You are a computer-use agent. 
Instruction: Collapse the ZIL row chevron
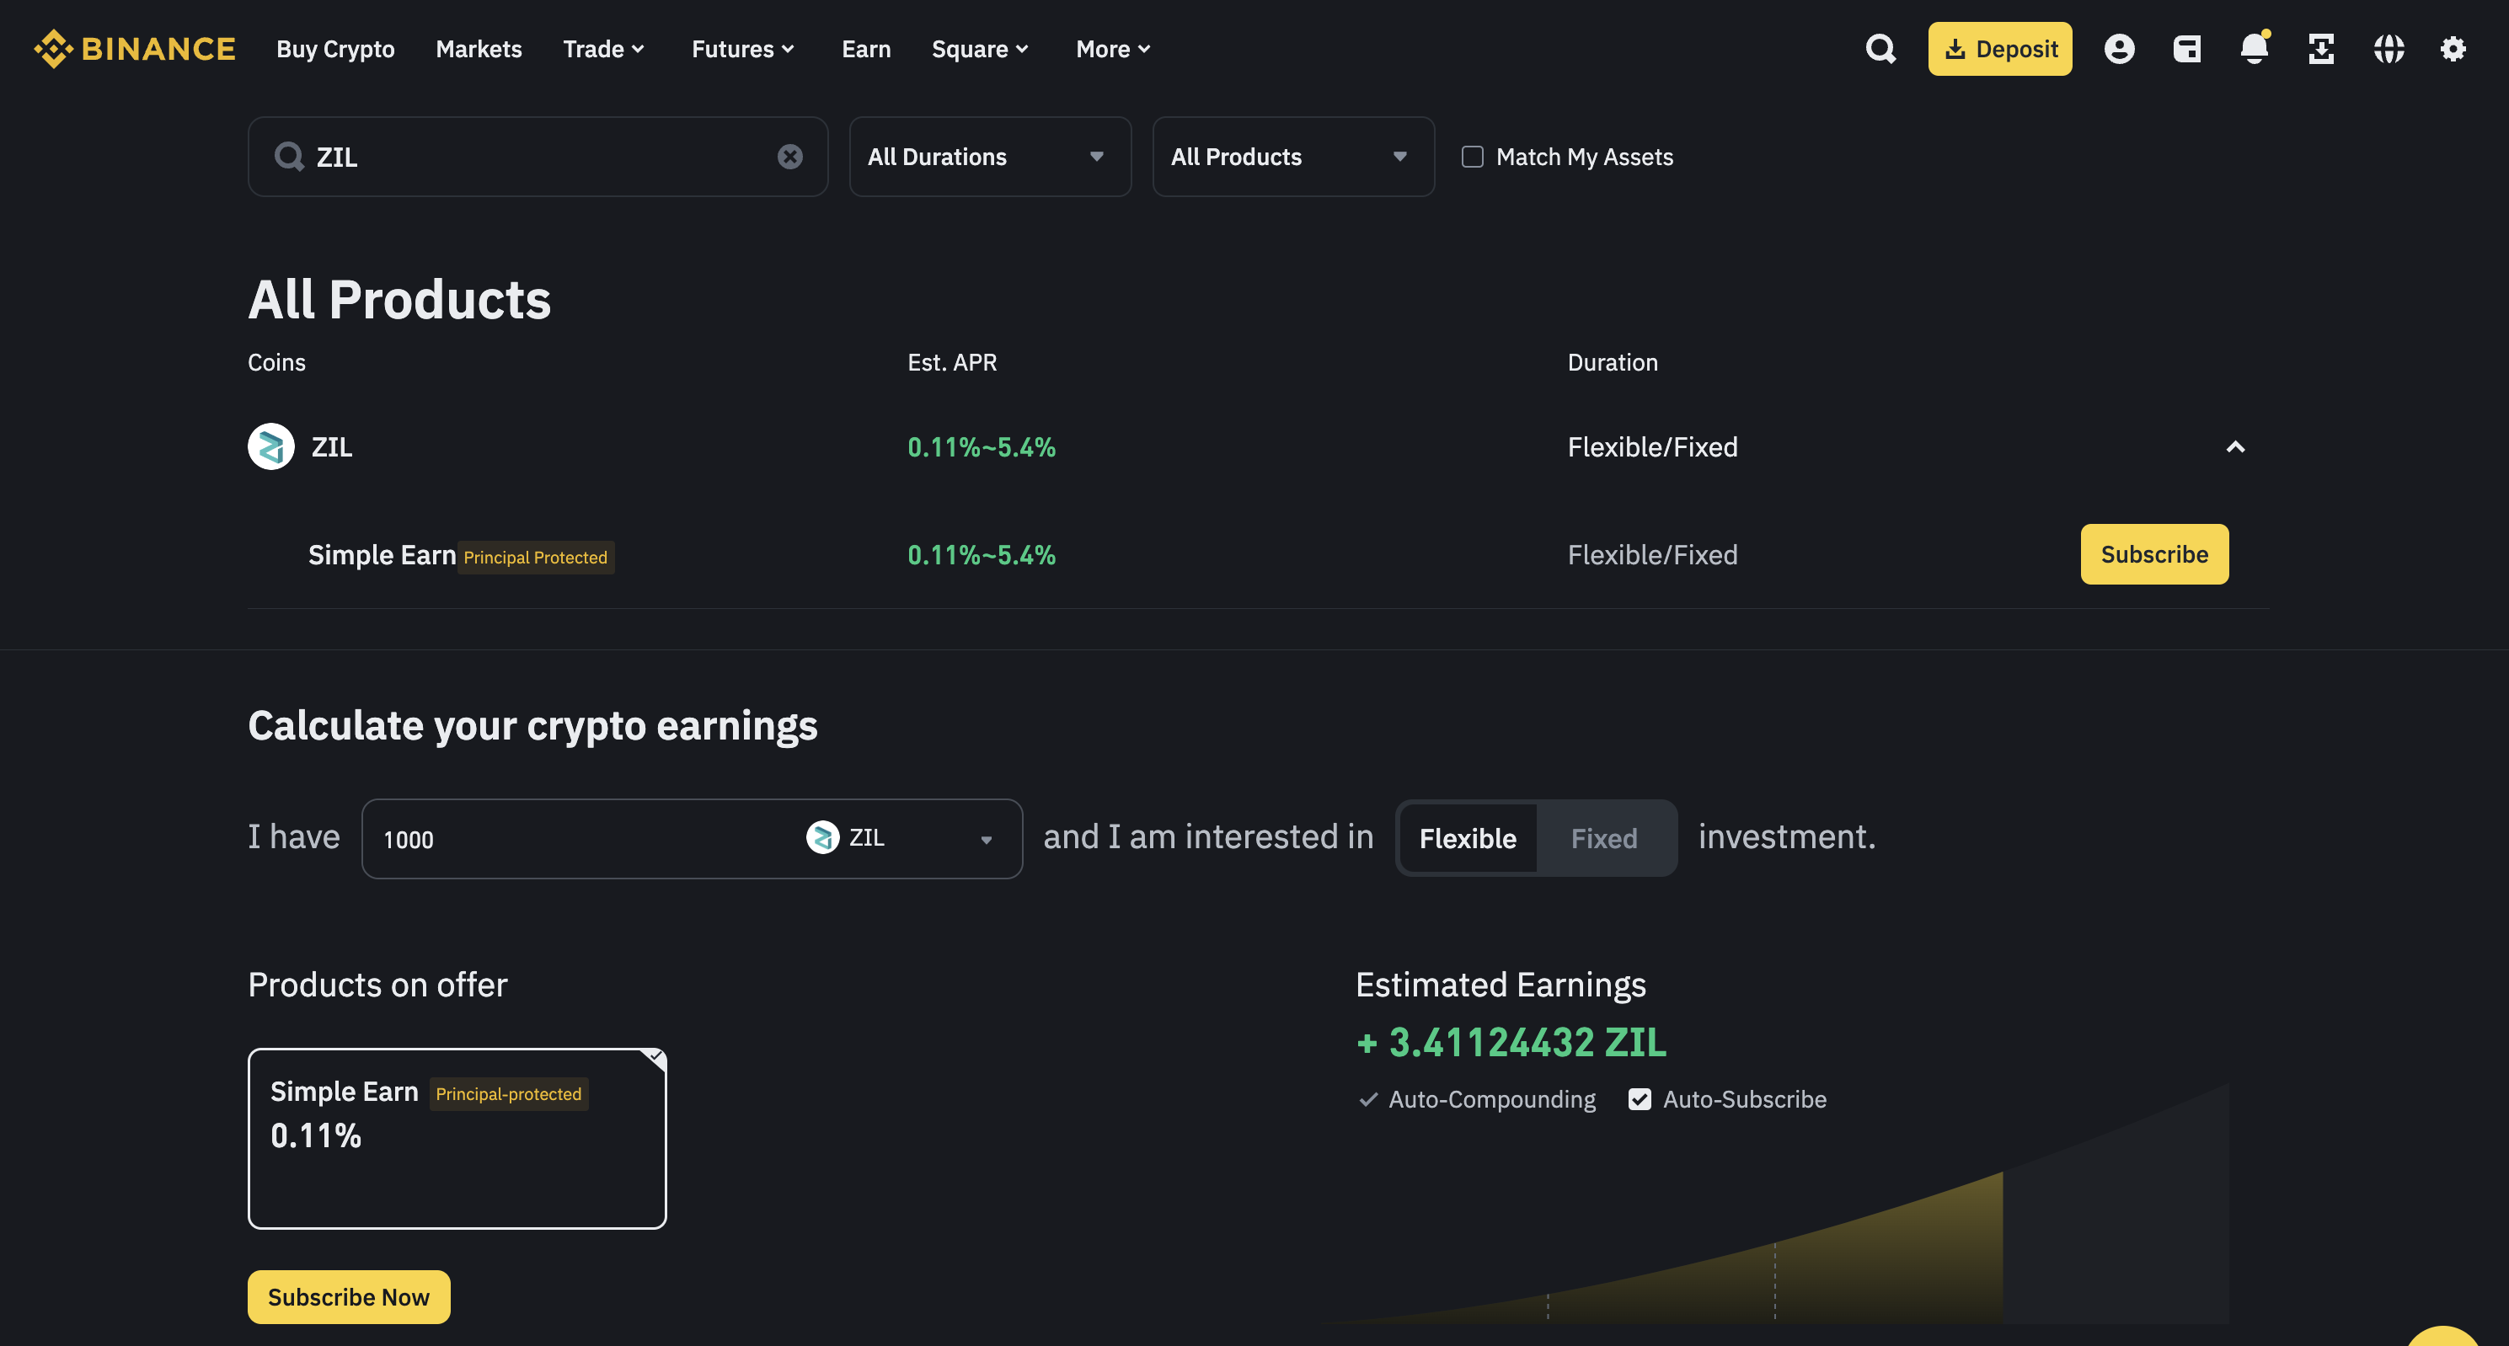tap(2235, 447)
